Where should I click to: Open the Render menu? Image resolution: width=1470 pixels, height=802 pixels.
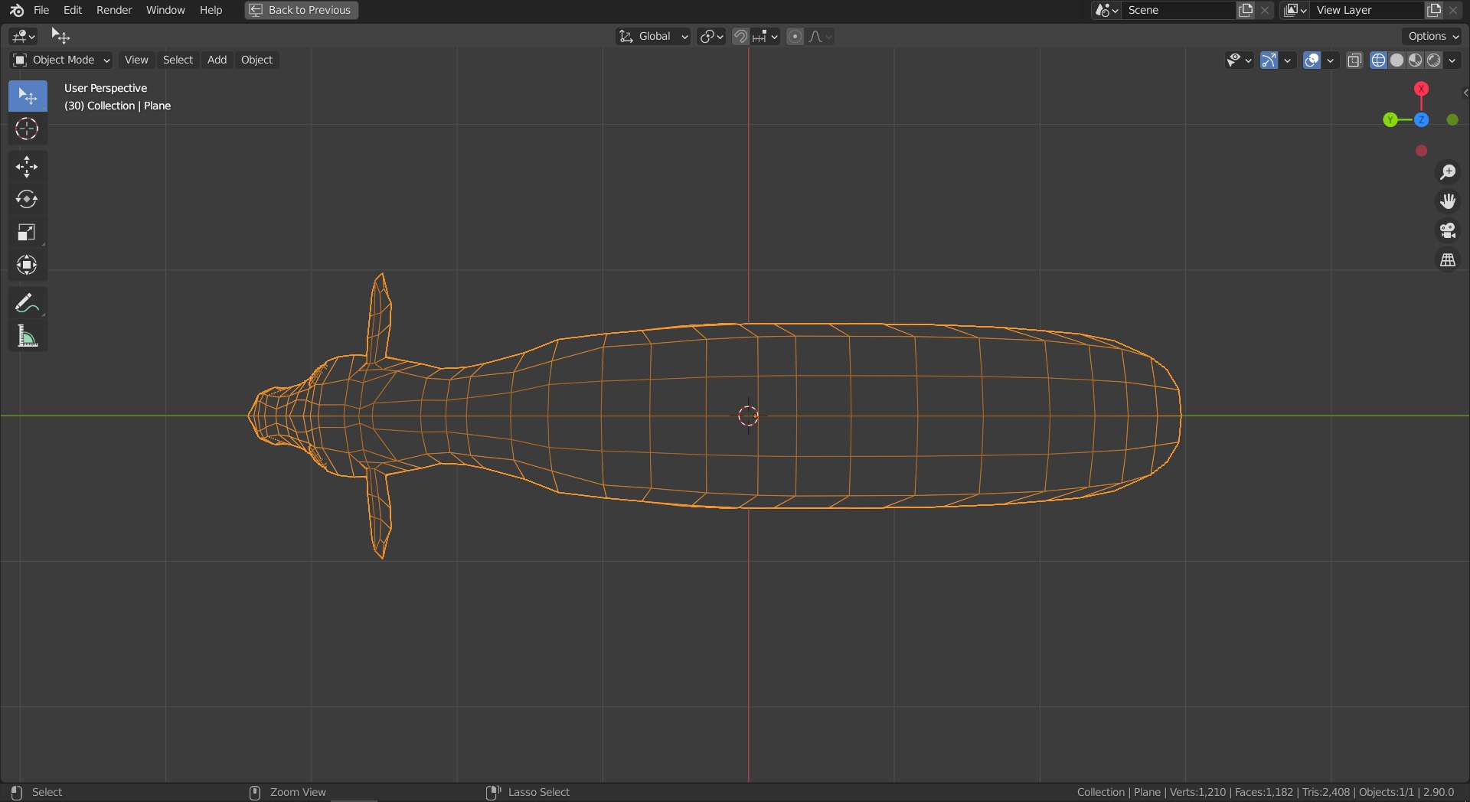click(114, 10)
